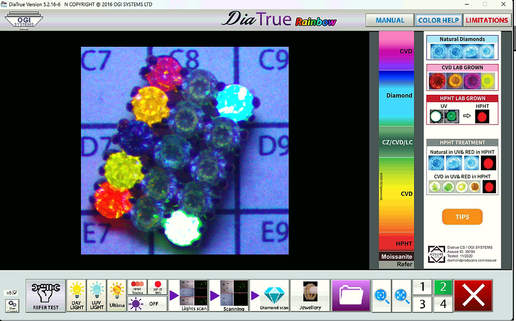This screenshot has height=321, width=516.
Task: Activate the LUV LIGHT bulb
Action: tap(97, 296)
